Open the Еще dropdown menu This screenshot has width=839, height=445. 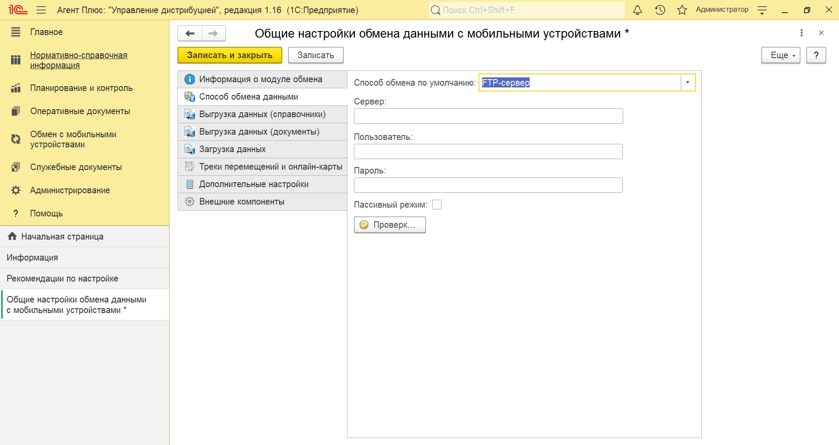(780, 56)
